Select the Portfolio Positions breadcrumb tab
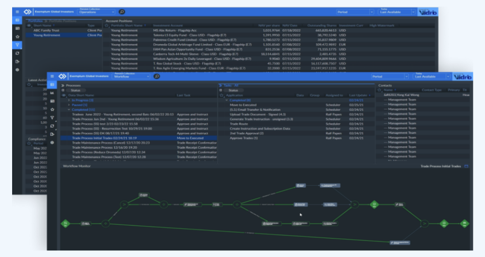 coord(63,21)
